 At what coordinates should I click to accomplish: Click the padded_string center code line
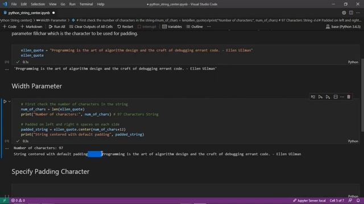[x=73, y=129]
